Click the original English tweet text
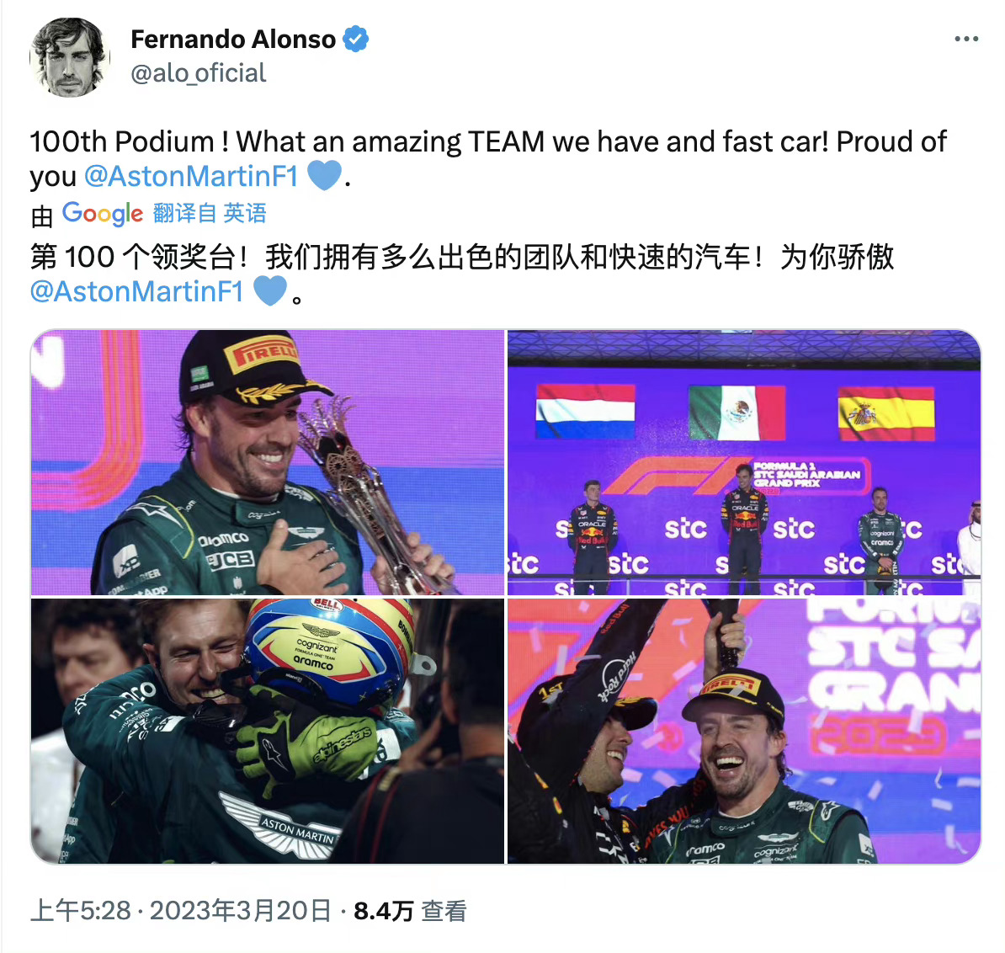Viewport: 1005px width, 953px height. coord(488,159)
